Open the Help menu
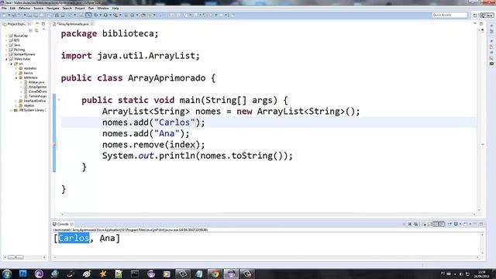 point(115,9)
